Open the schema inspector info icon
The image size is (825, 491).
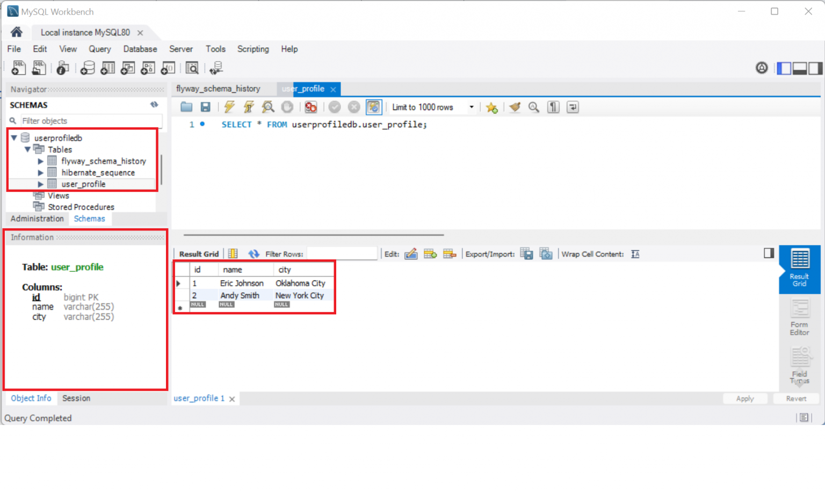tap(62, 68)
